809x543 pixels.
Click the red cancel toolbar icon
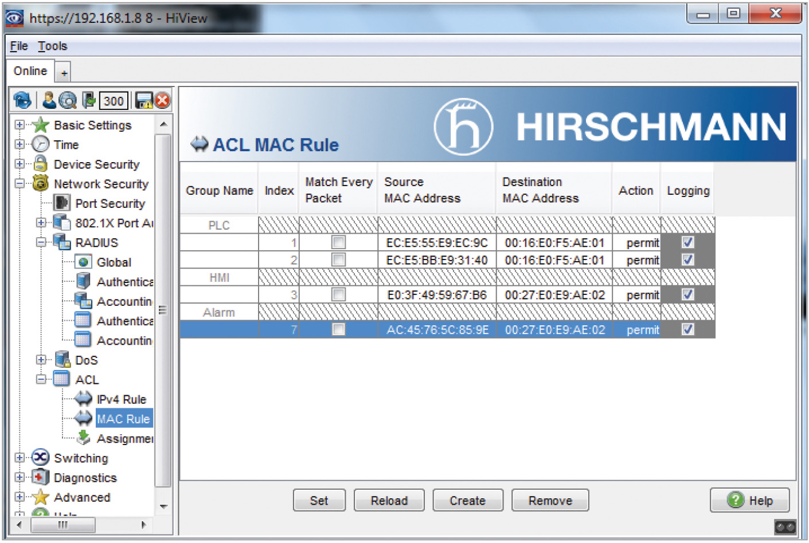point(163,101)
